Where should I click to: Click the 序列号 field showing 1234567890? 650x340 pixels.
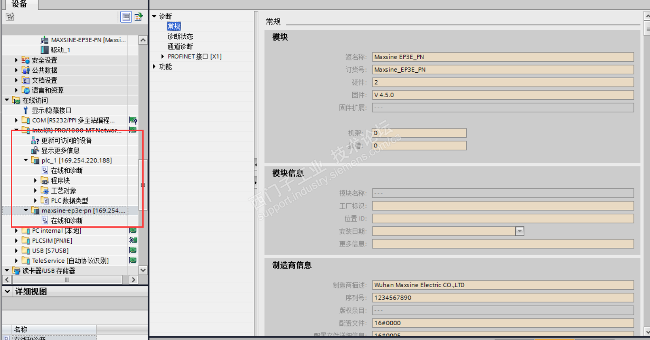click(503, 298)
